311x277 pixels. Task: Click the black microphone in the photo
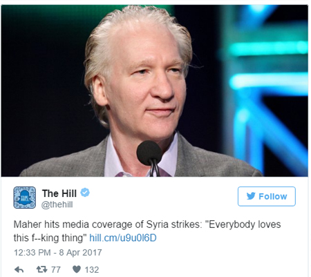[x=149, y=153]
